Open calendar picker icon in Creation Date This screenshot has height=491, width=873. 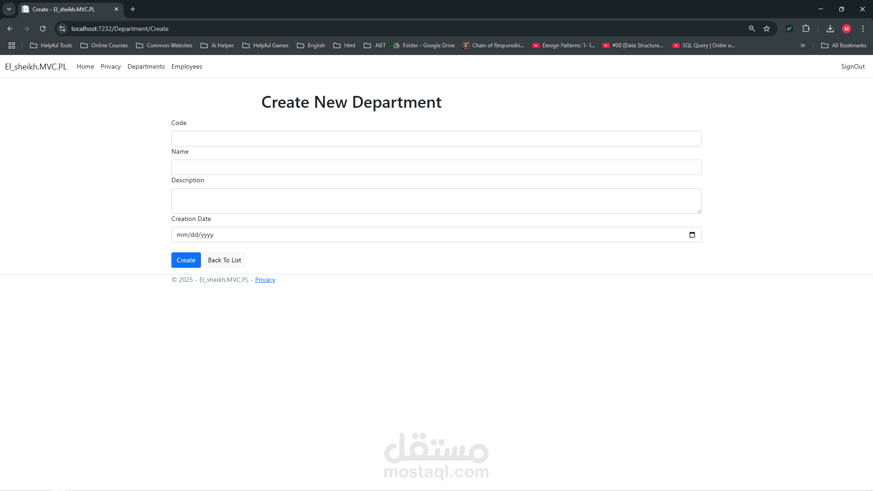pos(692,235)
